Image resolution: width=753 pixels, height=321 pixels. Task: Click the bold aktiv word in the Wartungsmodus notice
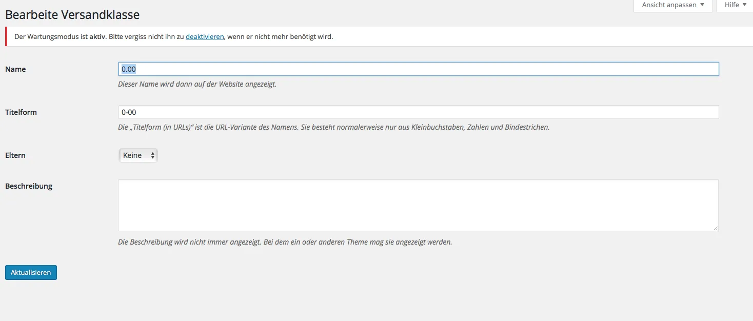tap(98, 36)
